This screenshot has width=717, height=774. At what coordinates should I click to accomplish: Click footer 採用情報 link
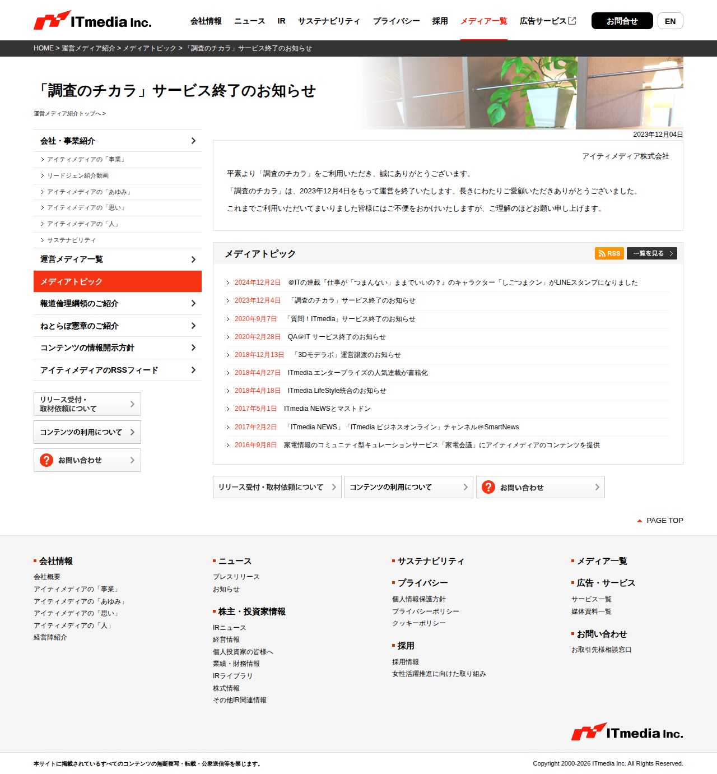(x=406, y=662)
